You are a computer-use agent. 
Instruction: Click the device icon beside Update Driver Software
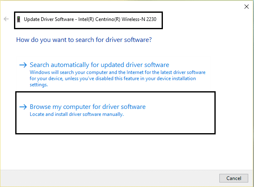19,19
